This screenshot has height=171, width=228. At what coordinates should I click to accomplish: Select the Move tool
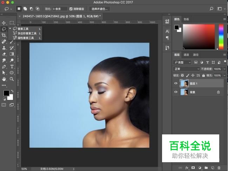tap(4, 23)
